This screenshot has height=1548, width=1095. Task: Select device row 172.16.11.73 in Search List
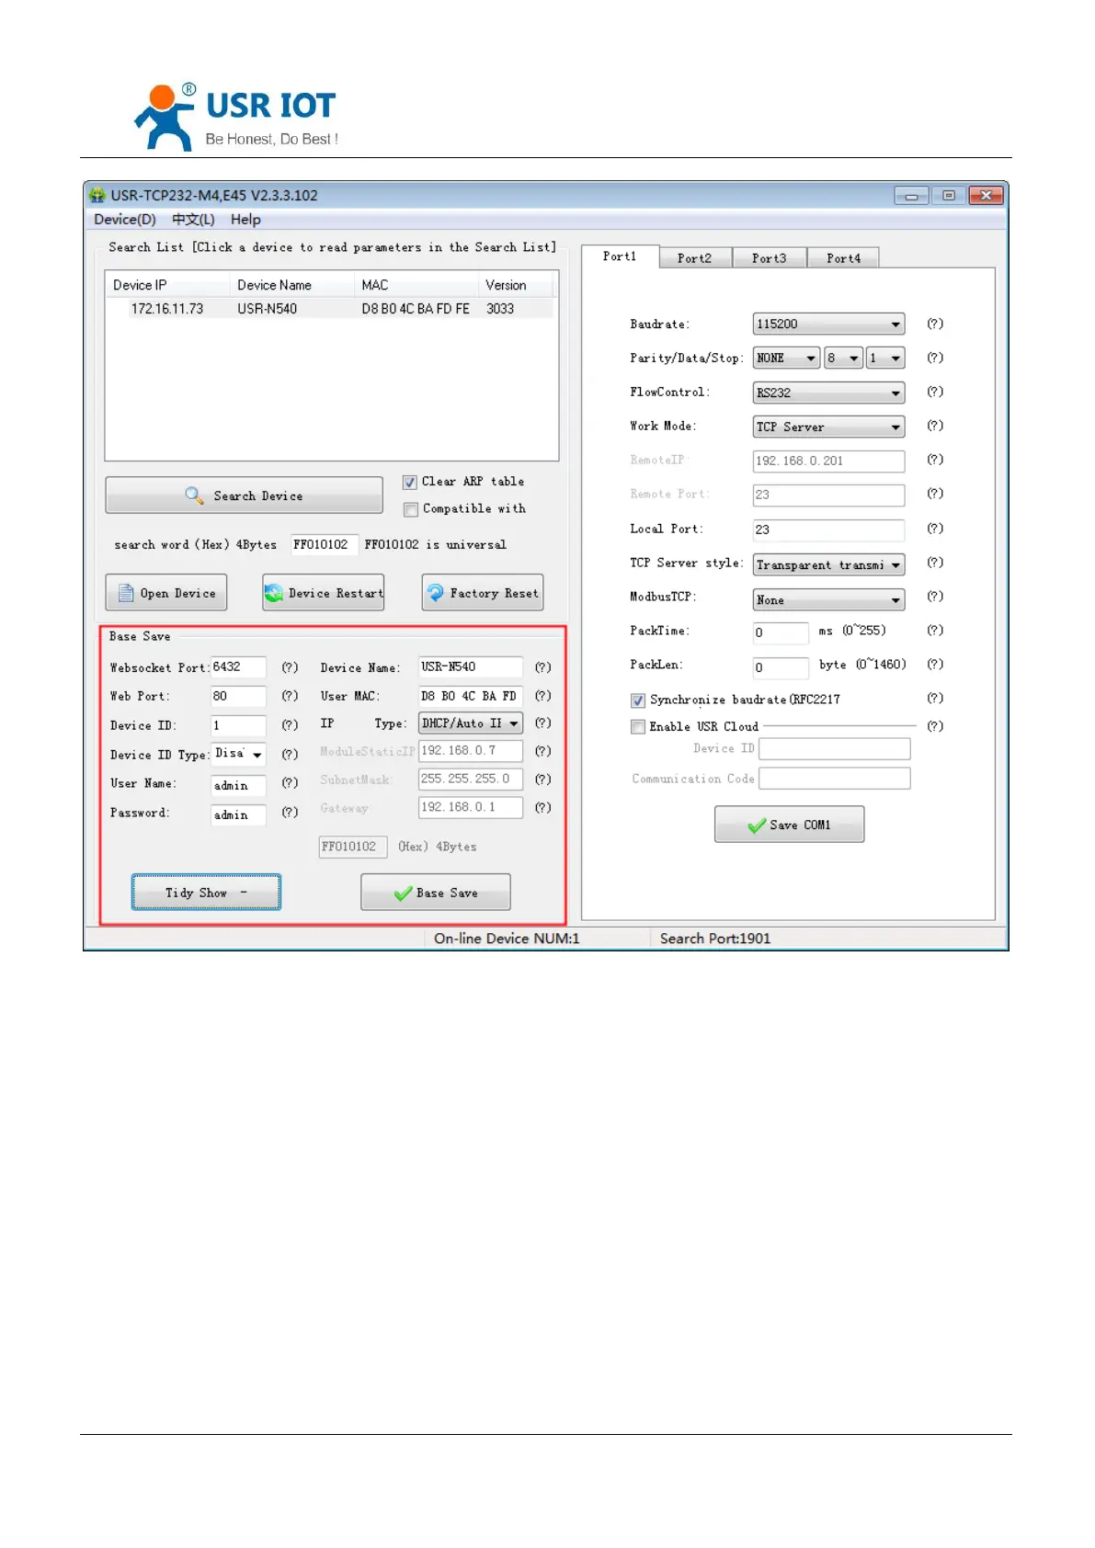click(x=330, y=309)
